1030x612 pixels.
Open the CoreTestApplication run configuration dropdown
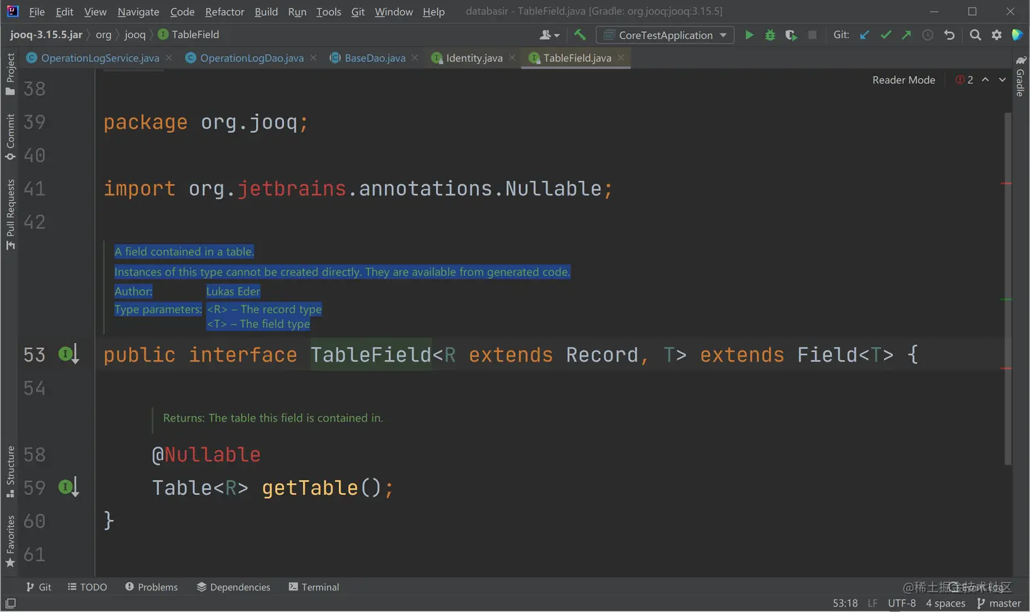(665, 35)
